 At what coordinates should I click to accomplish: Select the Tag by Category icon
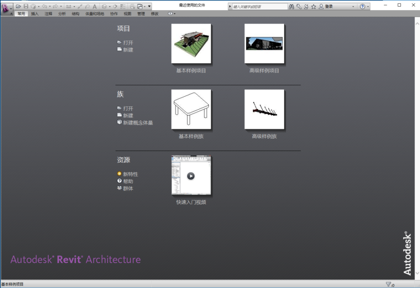pyautogui.click(x=87, y=6)
